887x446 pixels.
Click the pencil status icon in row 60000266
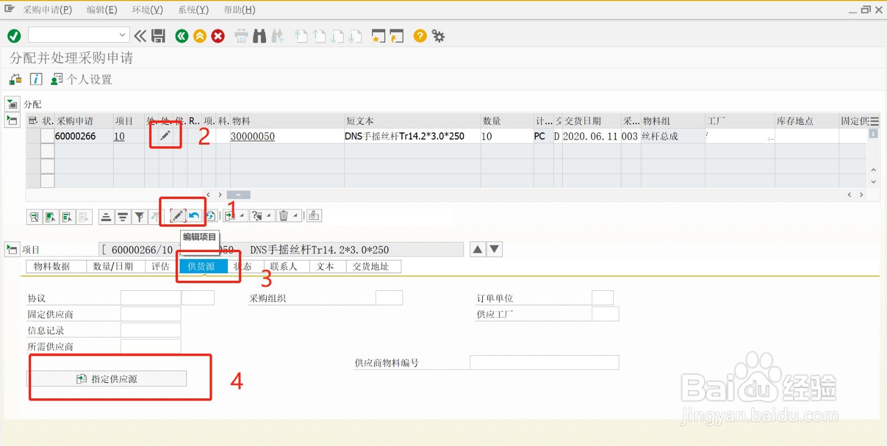165,136
